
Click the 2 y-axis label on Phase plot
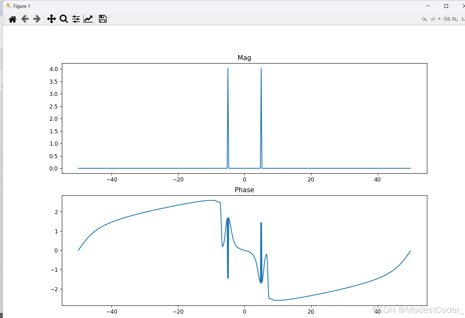click(56, 212)
